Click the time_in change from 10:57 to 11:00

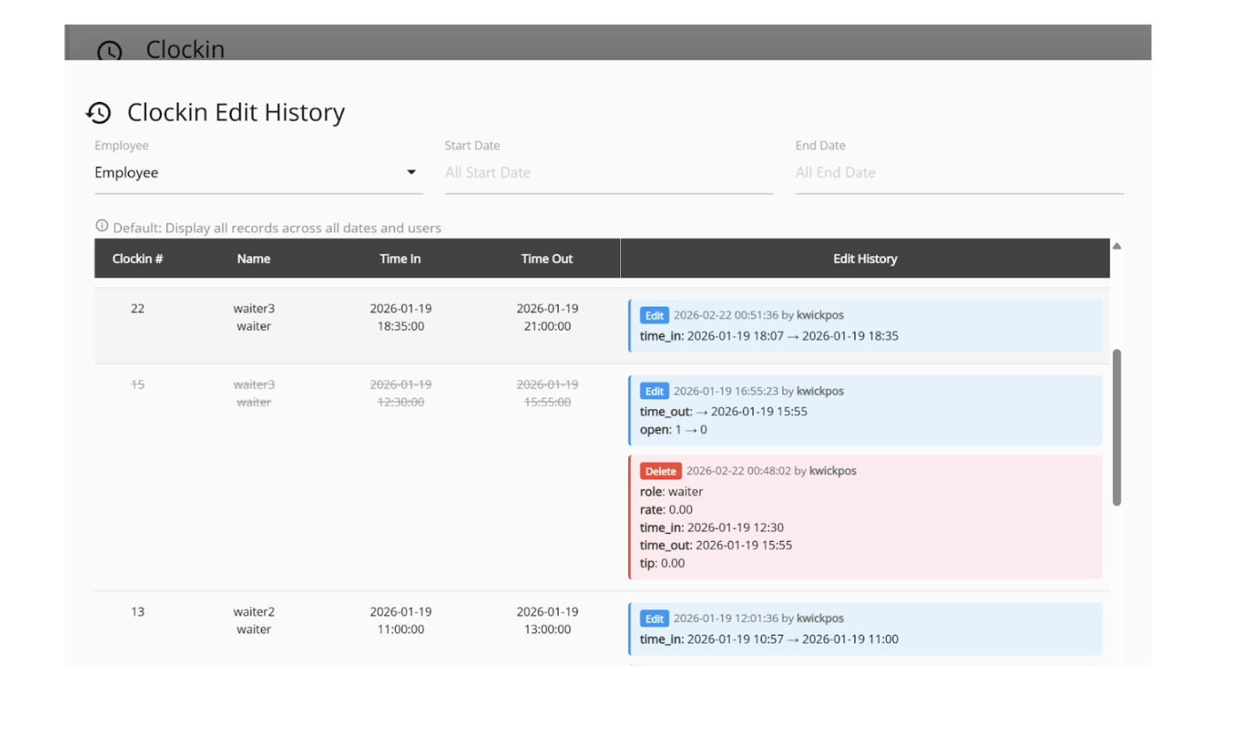pyautogui.click(x=769, y=640)
